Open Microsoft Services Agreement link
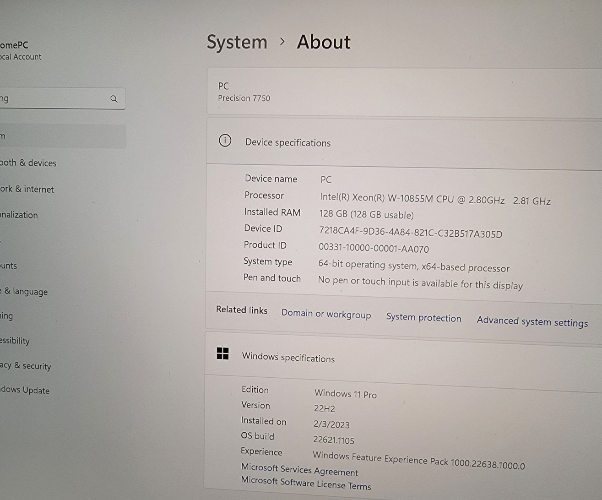Screen dimensions: 602x500 [x=299, y=469]
